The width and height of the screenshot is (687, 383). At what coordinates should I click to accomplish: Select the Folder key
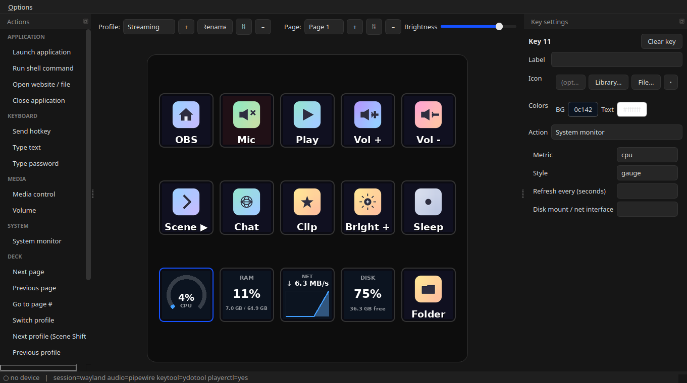[429, 295]
